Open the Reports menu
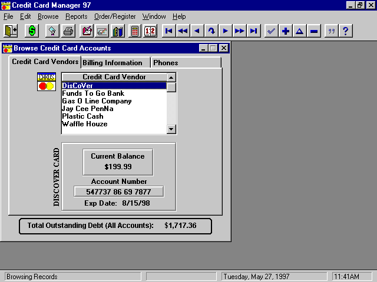377x282 pixels. pos(76,16)
